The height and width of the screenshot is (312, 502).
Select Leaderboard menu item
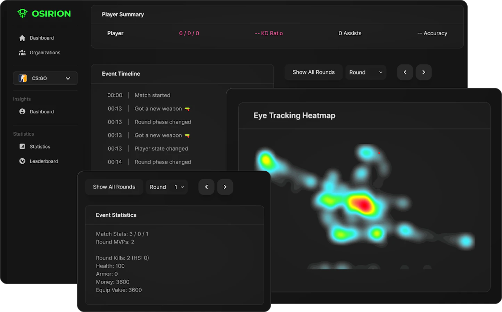(44, 161)
